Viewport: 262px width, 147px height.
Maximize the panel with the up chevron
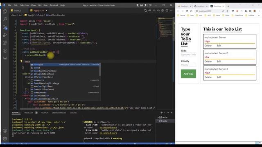168,113
